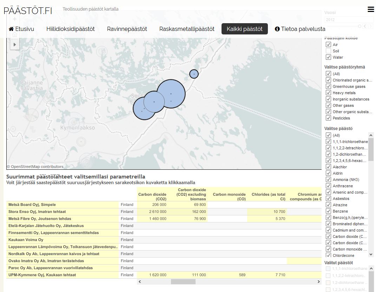Click the map toolbar expand arrow
This screenshot has width=376, height=292.
pos(14,45)
